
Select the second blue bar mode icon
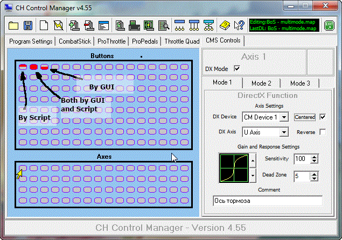pos(194,25)
